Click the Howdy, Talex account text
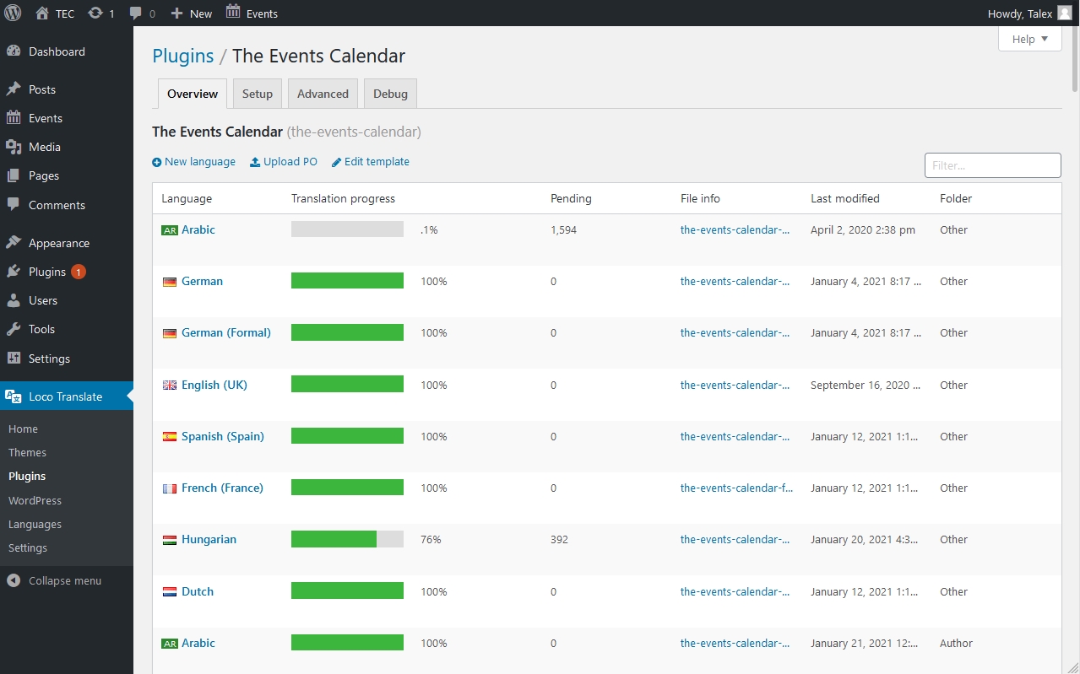The height and width of the screenshot is (674, 1080). coord(1020,13)
